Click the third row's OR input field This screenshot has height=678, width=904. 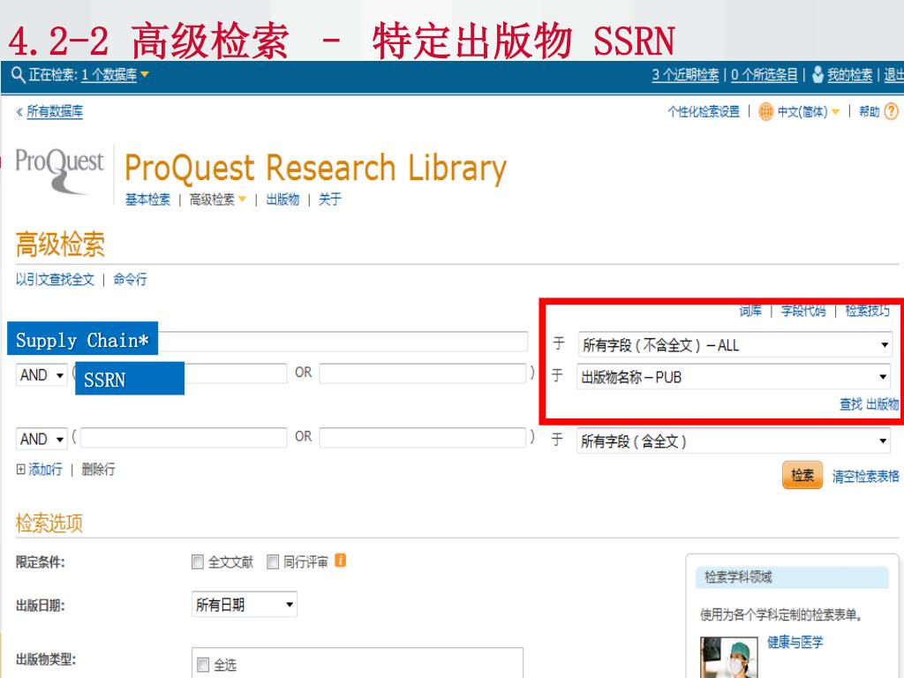[423, 438]
